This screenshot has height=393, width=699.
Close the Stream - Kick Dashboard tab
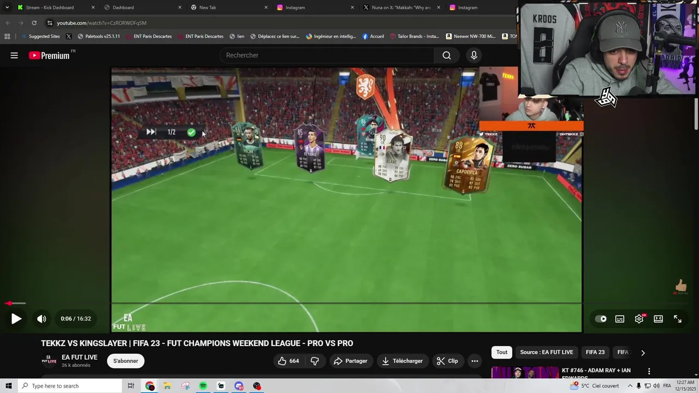click(x=93, y=8)
